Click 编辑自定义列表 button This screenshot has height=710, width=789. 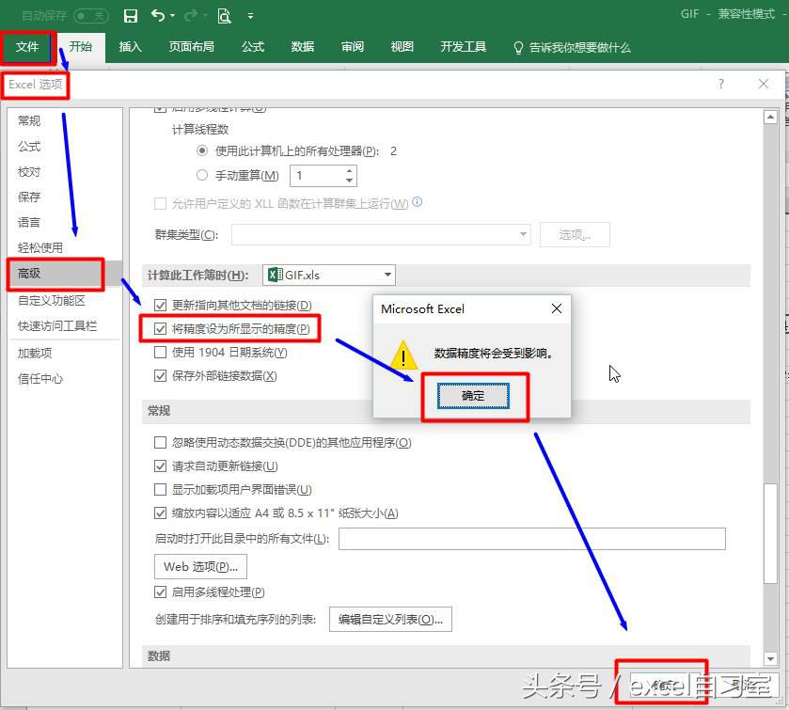[390, 620]
